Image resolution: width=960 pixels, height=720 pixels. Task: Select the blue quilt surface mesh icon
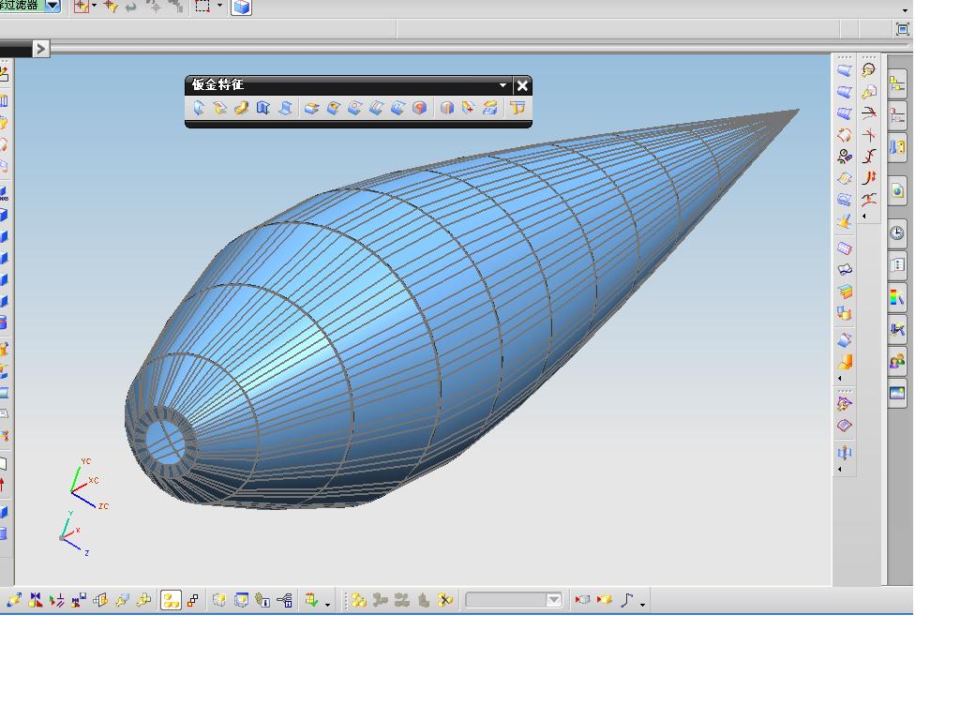pyautogui.click(x=845, y=247)
